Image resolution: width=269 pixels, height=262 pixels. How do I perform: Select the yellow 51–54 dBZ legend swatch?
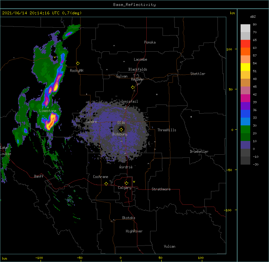[245, 67]
